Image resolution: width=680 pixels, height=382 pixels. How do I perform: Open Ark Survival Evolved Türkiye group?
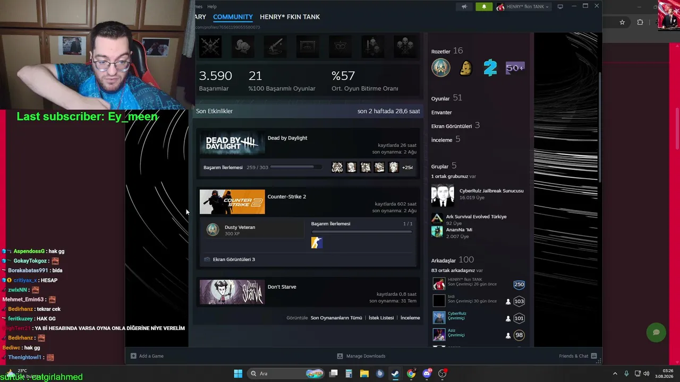(476, 217)
